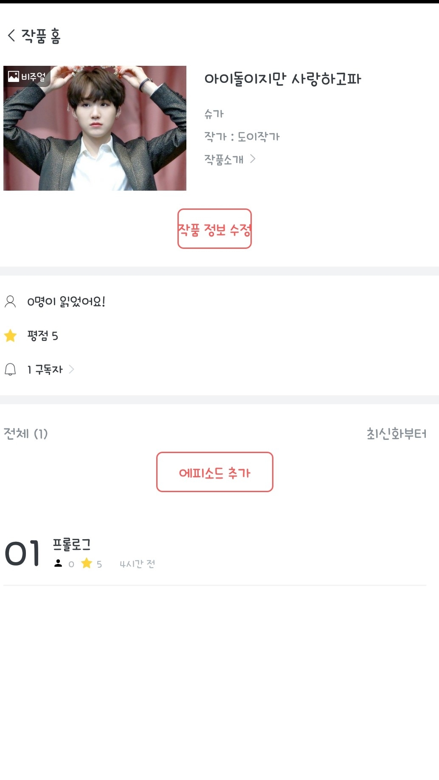Select the 전체 (1) episodes tab
This screenshot has width=439, height=780.
(x=25, y=434)
